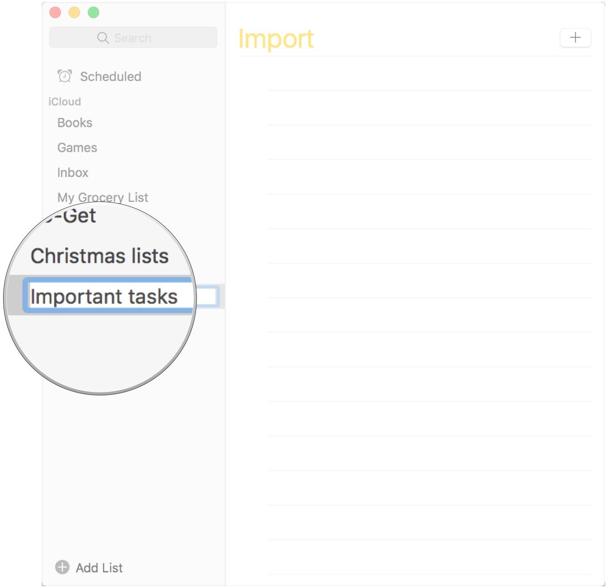The height and width of the screenshot is (588, 607).
Task: Open My Grocery List
Action: [103, 197]
